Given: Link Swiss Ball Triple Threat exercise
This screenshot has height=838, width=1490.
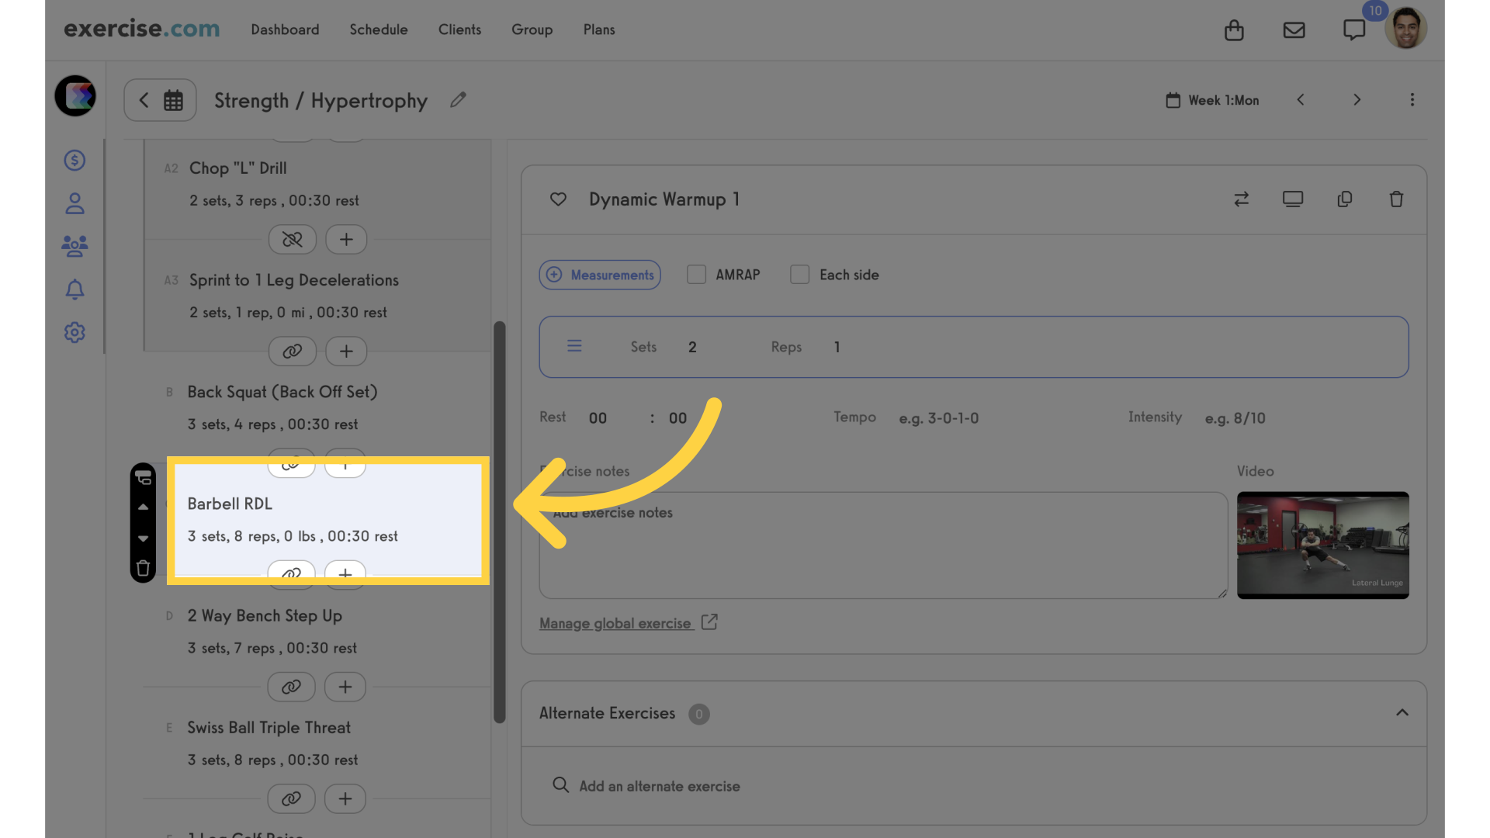Looking at the screenshot, I should (291, 799).
